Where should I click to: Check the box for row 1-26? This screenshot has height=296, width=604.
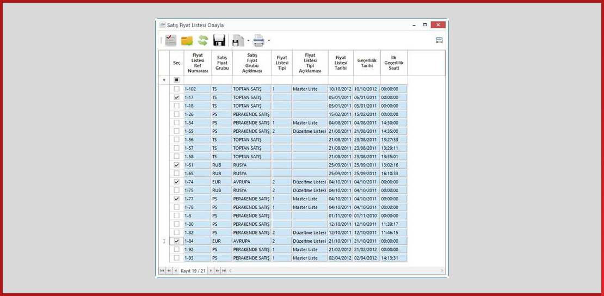click(x=176, y=114)
